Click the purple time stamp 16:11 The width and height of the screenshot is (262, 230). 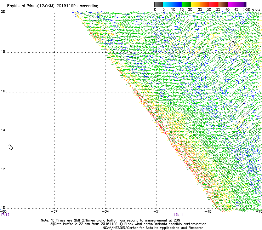tap(178, 215)
